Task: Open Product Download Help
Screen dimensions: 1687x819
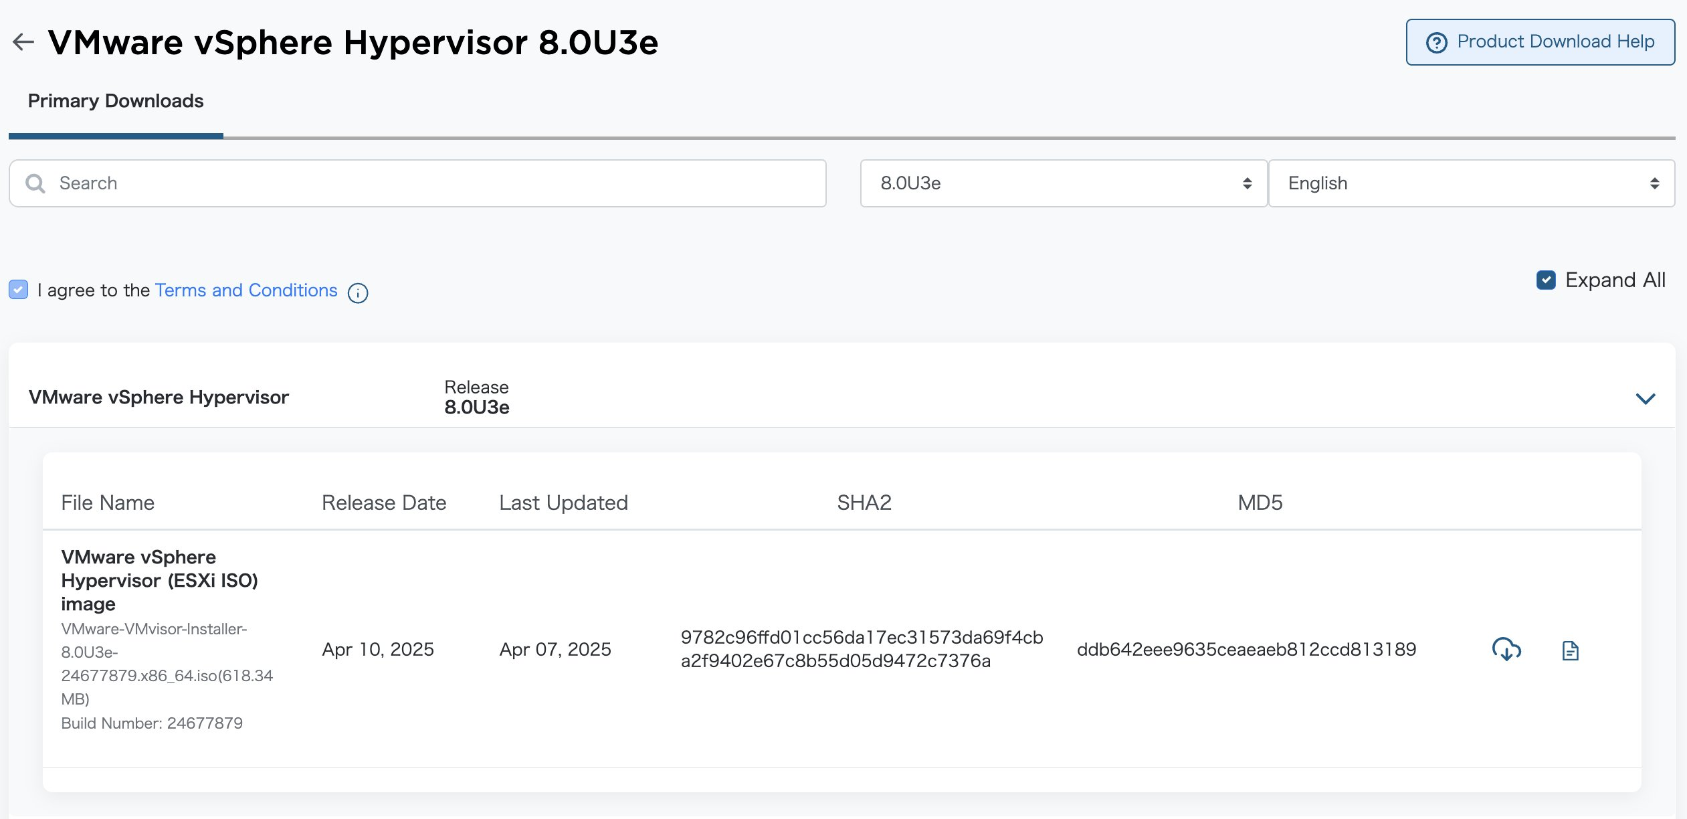Action: (x=1541, y=42)
